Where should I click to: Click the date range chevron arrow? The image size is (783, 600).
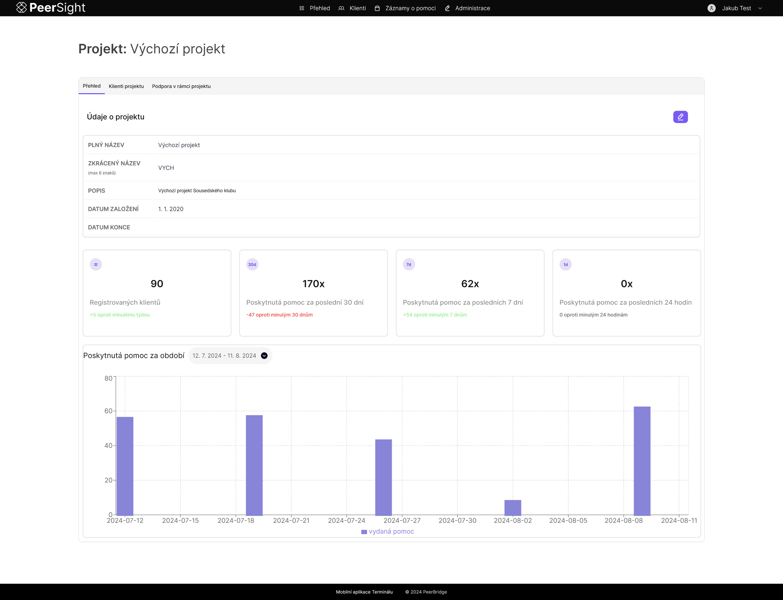[264, 356]
